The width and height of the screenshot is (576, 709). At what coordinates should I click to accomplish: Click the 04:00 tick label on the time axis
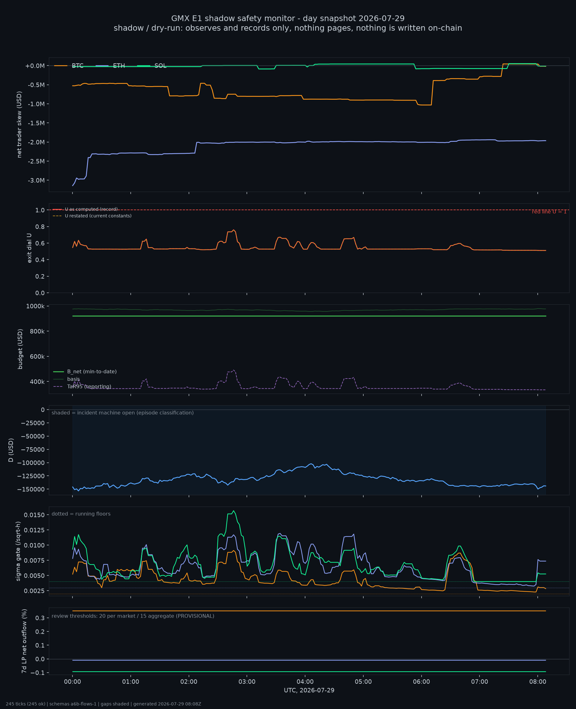pyautogui.click(x=305, y=682)
